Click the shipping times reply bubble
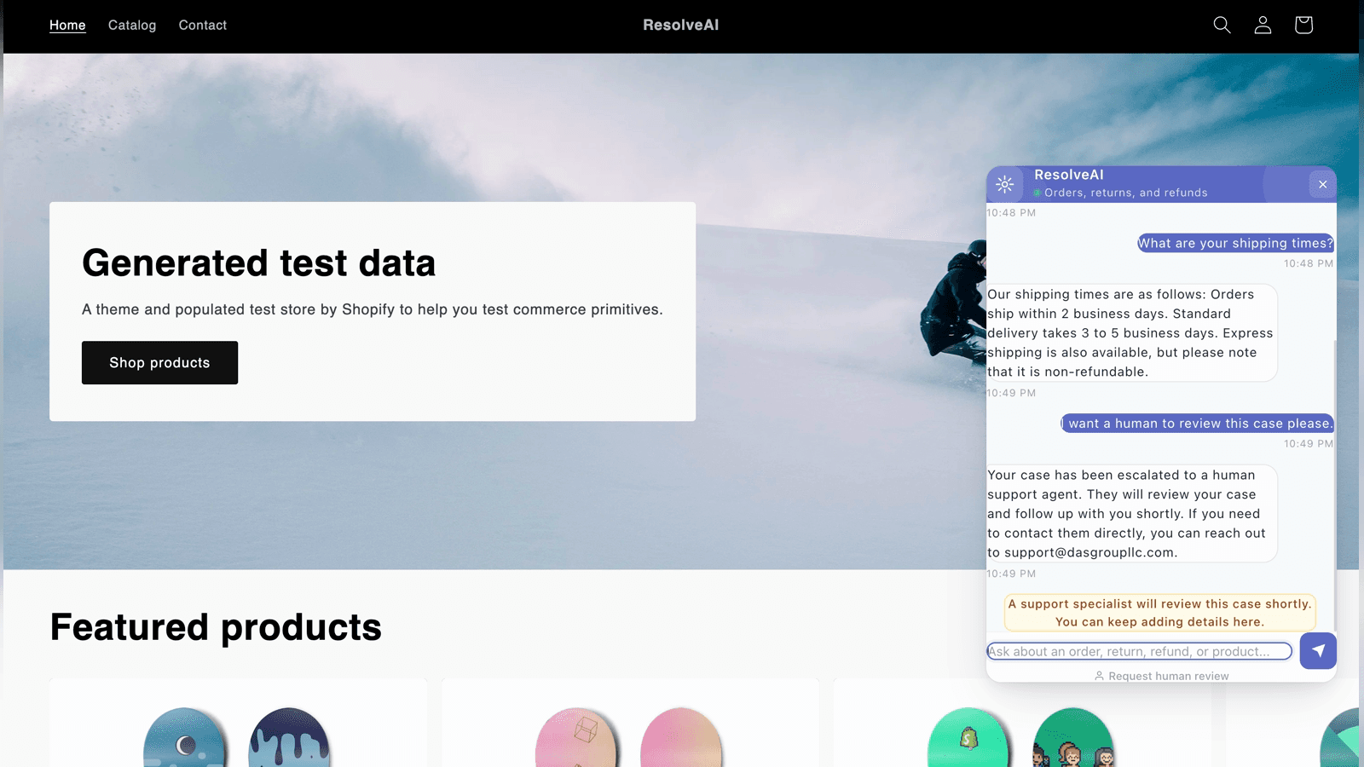The image size is (1364, 767). [1132, 332]
